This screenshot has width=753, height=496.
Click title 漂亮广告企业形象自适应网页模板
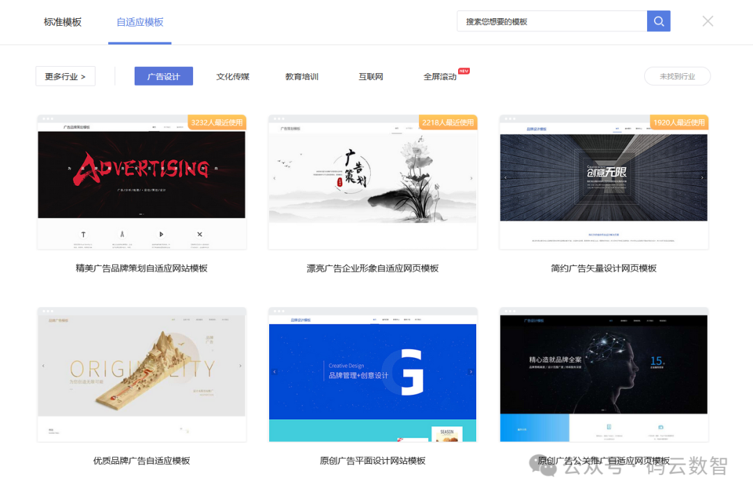(x=372, y=268)
